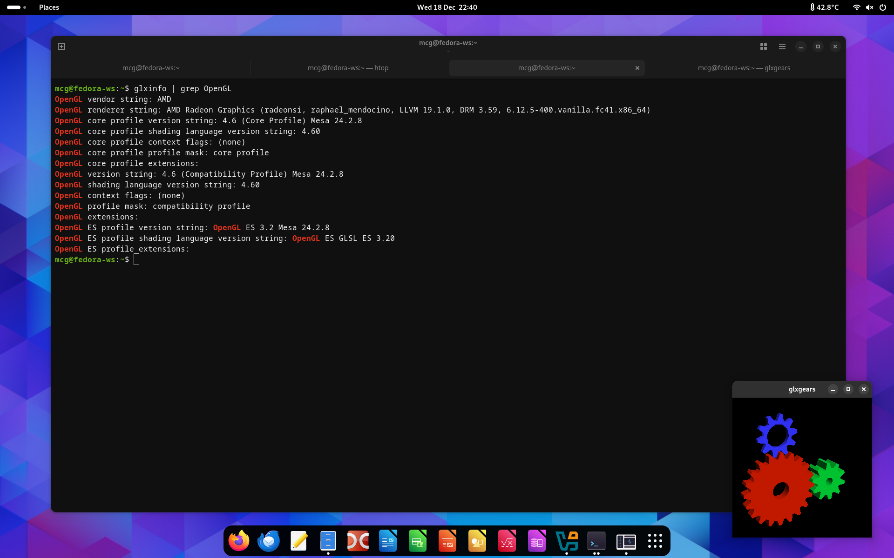Show the tab overview grid

[764, 46]
